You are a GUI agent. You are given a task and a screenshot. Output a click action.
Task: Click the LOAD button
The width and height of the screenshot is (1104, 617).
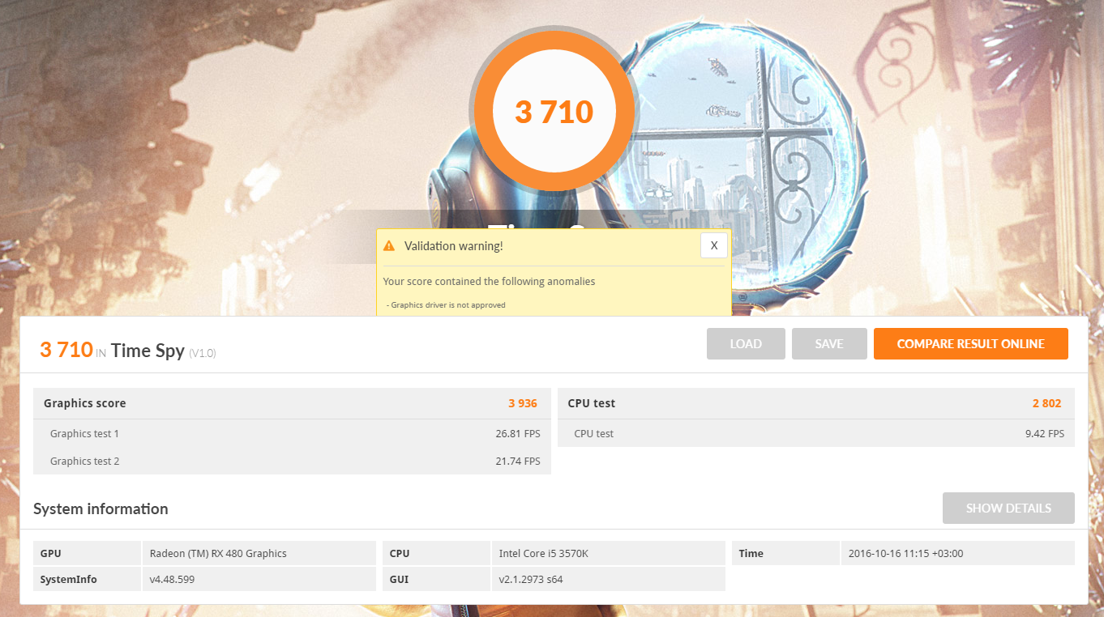[x=746, y=343]
